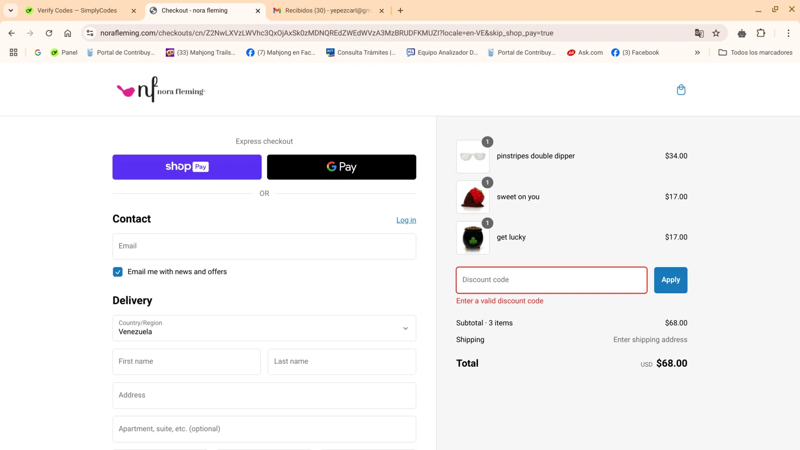Open the first Portal de Contribuy... bookmark
Viewport: 800px width, 450px height.
(x=121, y=52)
